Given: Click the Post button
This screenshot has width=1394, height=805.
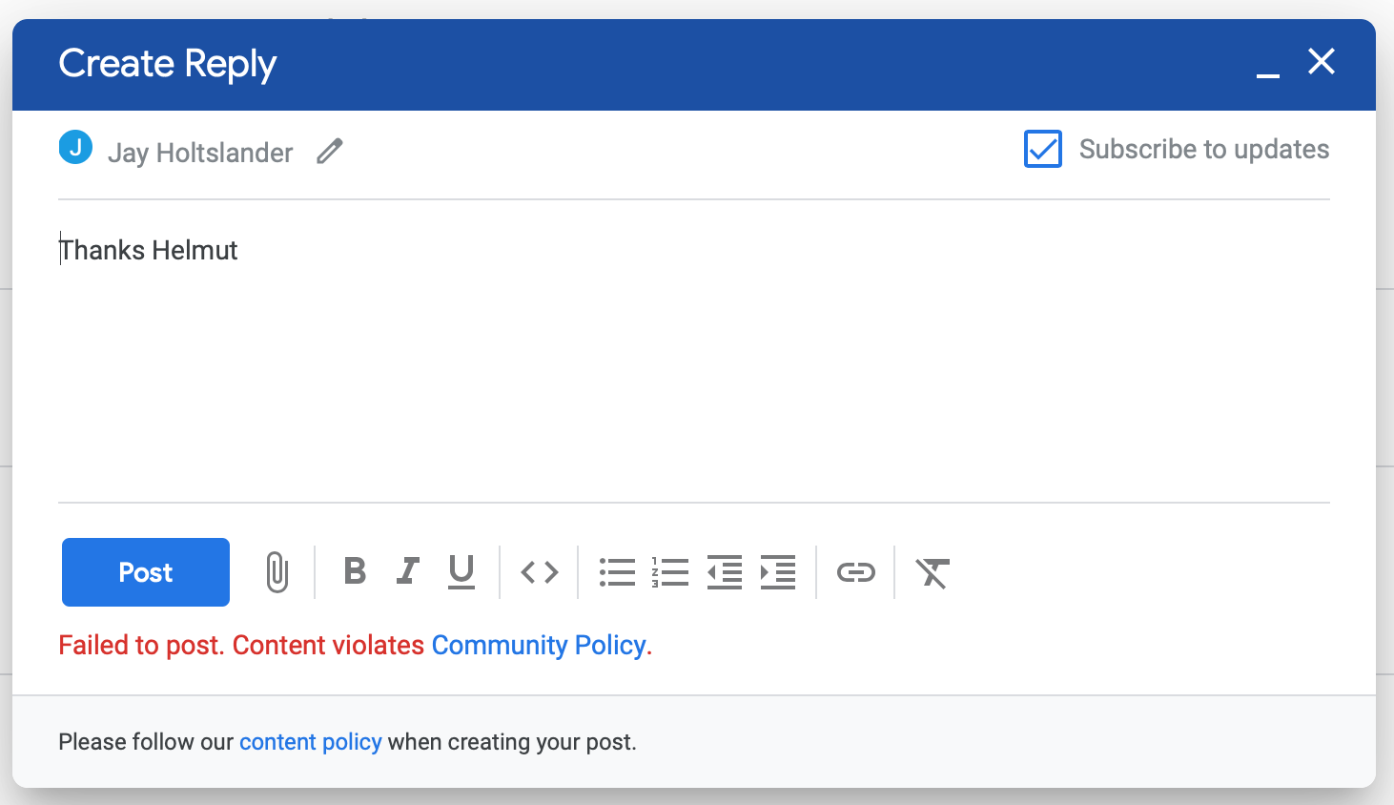Looking at the screenshot, I should point(145,572).
